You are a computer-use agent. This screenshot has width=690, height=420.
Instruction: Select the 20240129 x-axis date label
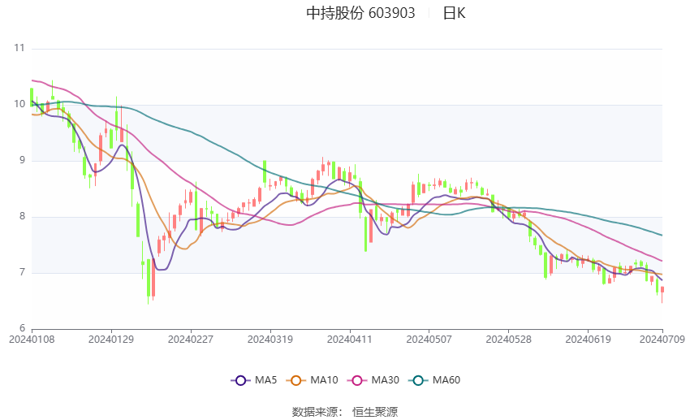point(111,340)
